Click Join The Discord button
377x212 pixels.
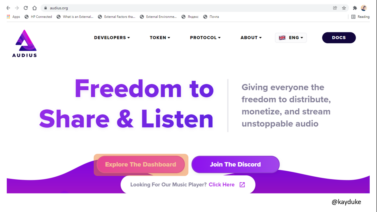pos(235,164)
